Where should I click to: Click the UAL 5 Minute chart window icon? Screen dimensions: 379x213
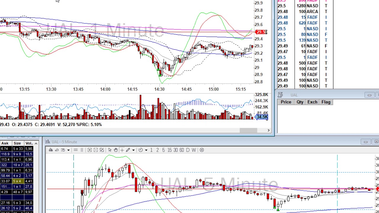coord(48,142)
